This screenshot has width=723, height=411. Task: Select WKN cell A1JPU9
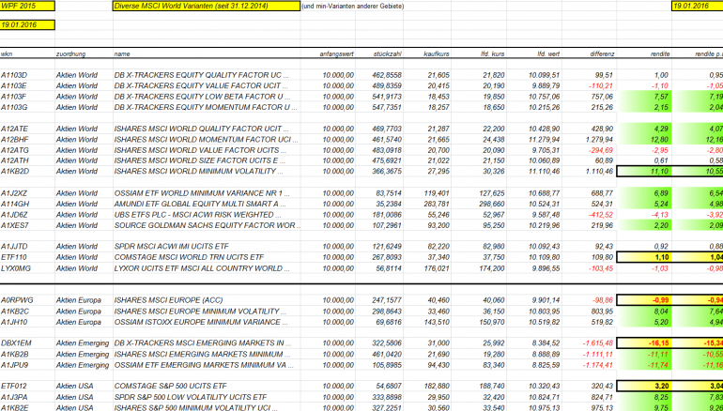point(27,365)
